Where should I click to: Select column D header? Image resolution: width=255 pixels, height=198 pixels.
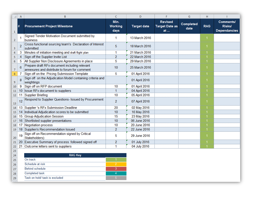tap(140, 16)
